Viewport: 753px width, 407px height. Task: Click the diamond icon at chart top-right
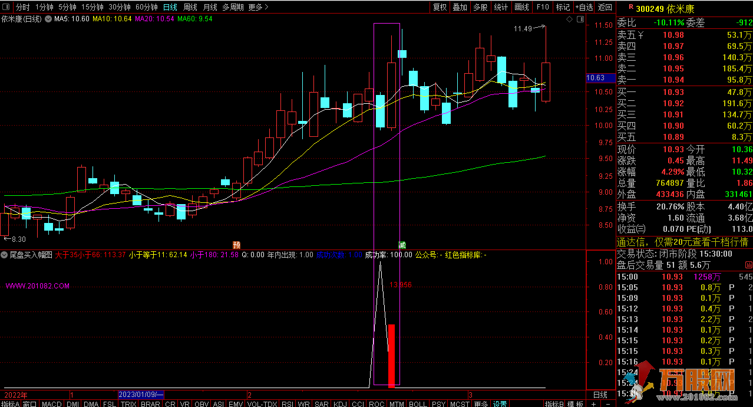(569, 19)
